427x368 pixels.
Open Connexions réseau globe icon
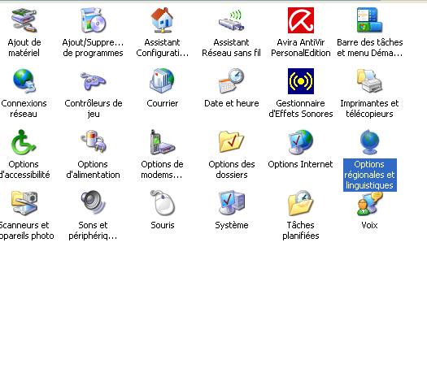(24, 81)
